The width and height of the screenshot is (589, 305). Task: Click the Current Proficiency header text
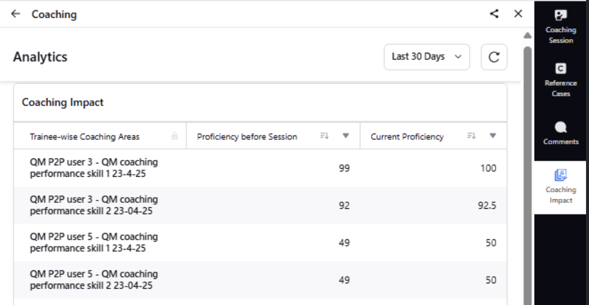tap(407, 137)
